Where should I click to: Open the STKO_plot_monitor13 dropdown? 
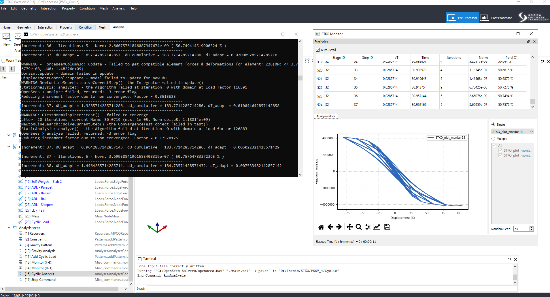(513, 132)
